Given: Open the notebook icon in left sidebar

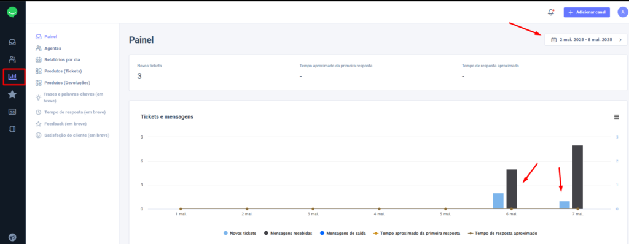Looking at the screenshot, I should [x=12, y=129].
